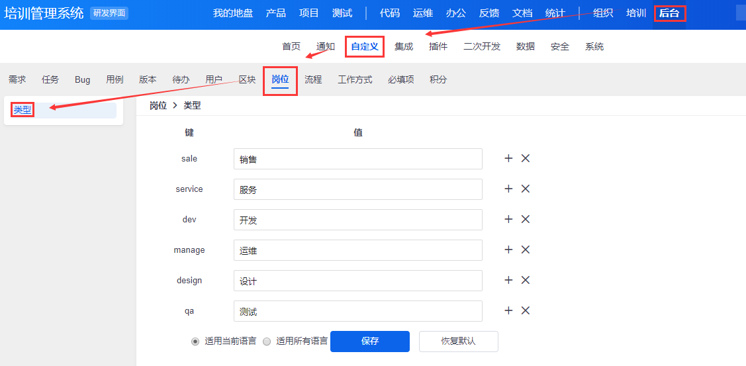The width and height of the screenshot is (746, 366).
Task: Remove the service row
Action: (526, 189)
